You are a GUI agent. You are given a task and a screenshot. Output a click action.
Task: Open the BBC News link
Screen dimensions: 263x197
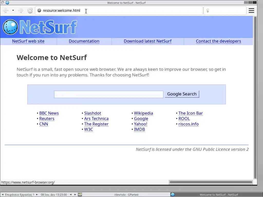pos(49,113)
